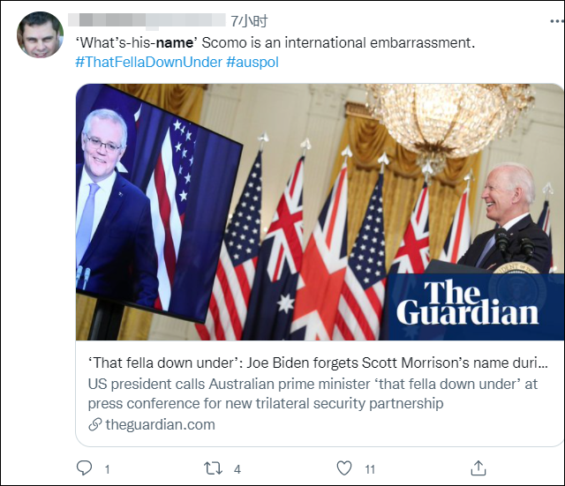The image size is (565, 486).
Task: Click the reply speech bubble icon
Action: coord(85,468)
